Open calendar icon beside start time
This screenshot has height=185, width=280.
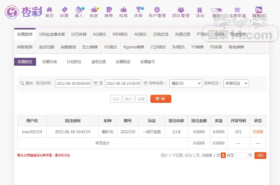tap(96, 83)
